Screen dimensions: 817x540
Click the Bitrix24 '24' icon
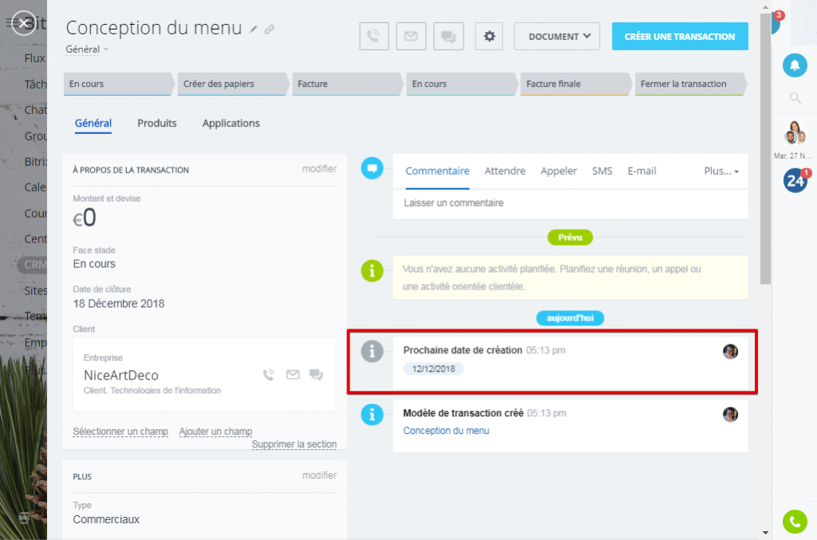pyautogui.click(x=795, y=181)
